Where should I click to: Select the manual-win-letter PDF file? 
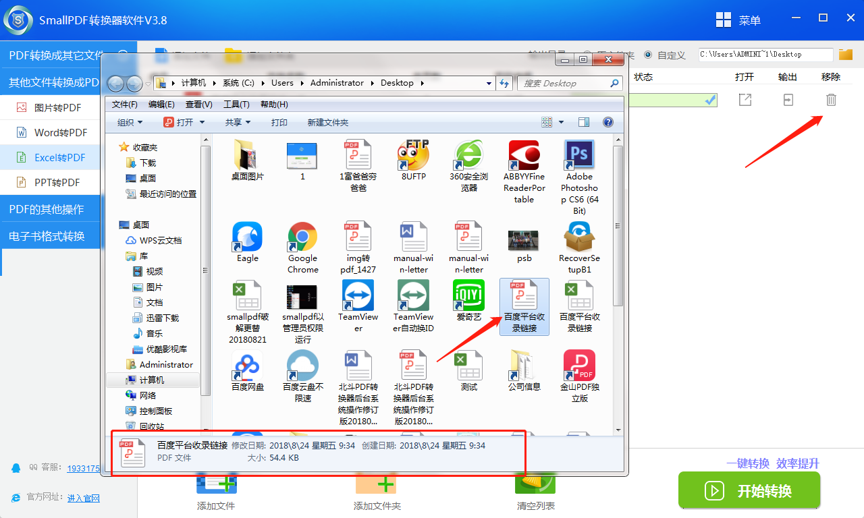pos(469,237)
